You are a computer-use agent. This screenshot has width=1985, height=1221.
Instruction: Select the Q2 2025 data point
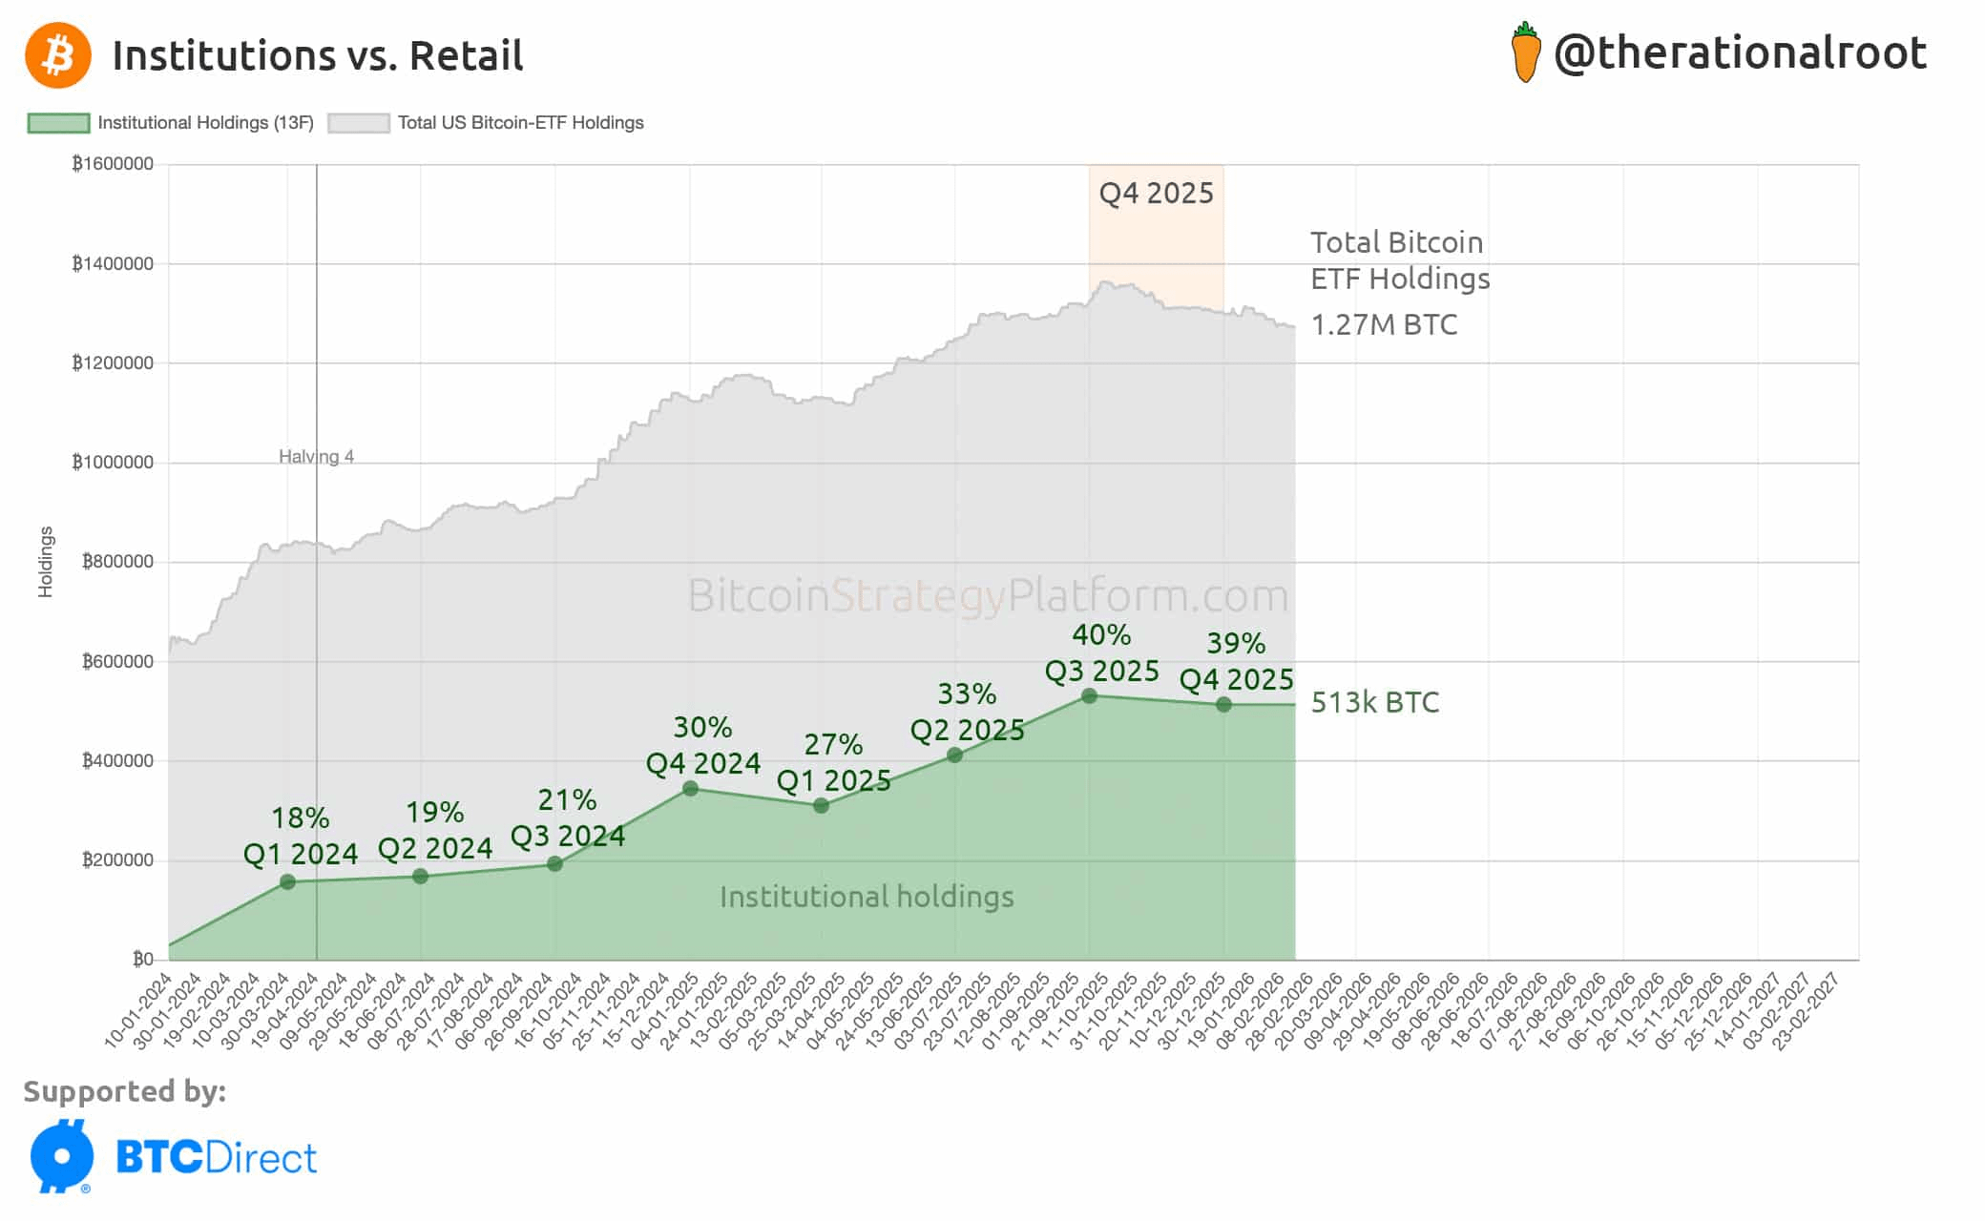pos(954,755)
